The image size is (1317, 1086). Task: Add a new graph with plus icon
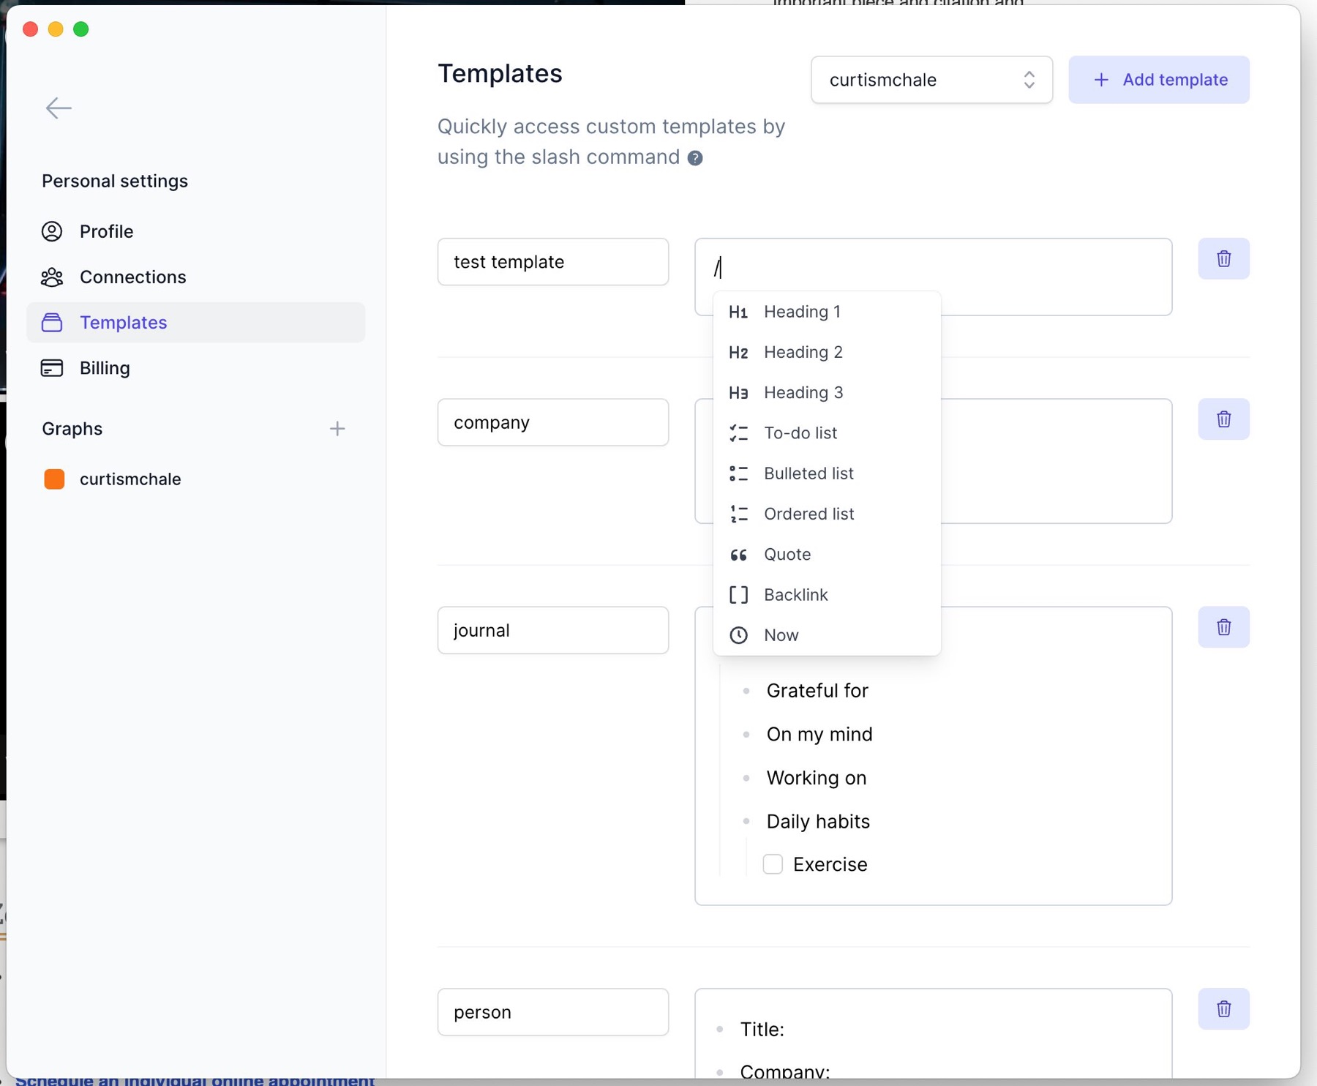pyautogui.click(x=337, y=429)
